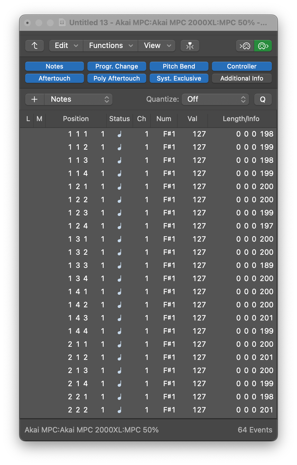Click the length value 197 in row 1 2 4
The width and height of the screenshot is (297, 465).
point(267,226)
